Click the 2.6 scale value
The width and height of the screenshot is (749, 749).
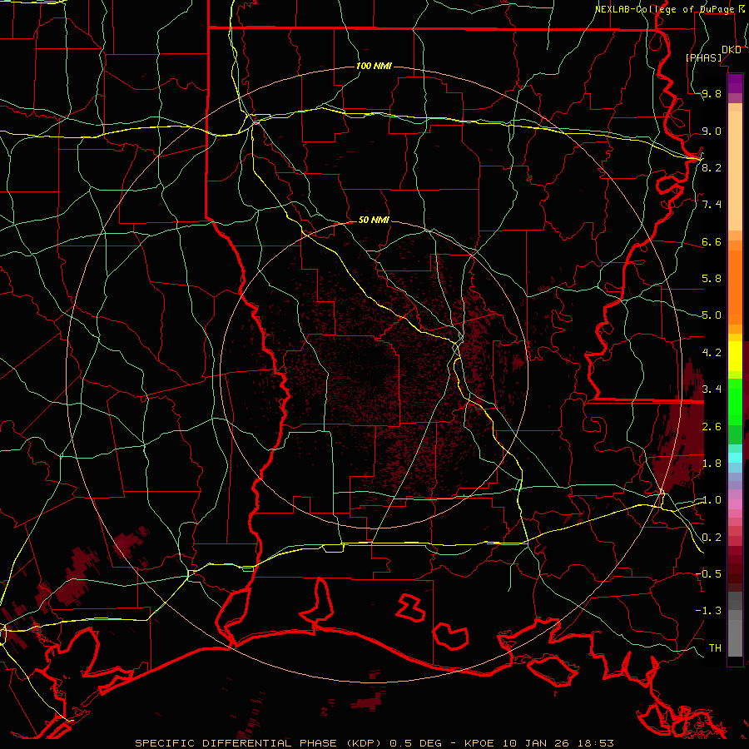pyautogui.click(x=712, y=427)
